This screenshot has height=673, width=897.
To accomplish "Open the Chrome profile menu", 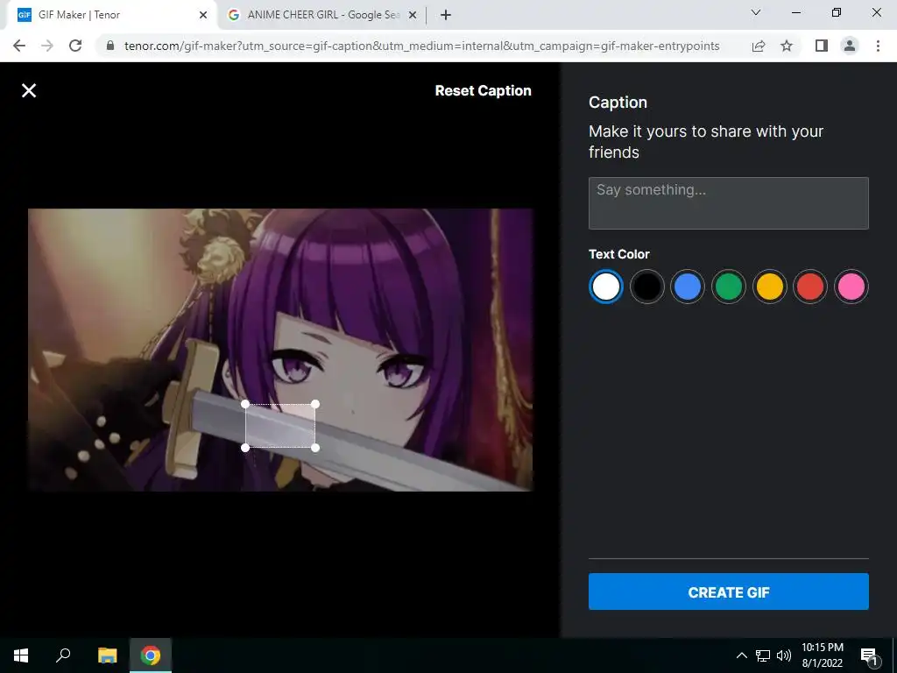I will tap(850, 46).
